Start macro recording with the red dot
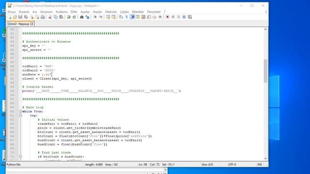The width and height of the screenshot is (310, 174). 168,17
